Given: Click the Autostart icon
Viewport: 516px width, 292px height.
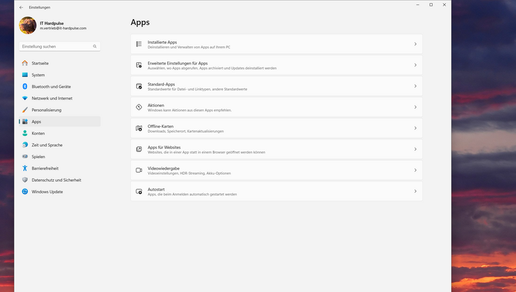Looking at the screenshot, I should (139, 191).
